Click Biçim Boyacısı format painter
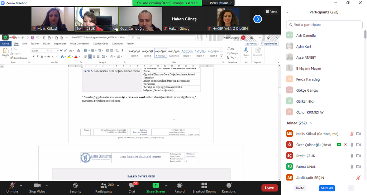367x195 pixels. (19, 58)
